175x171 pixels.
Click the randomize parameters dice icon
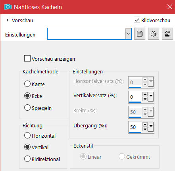(x=154, y=34)
